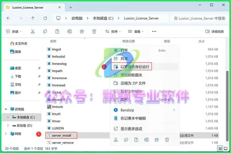Expand 本地磁盘 (C:) in the sidebar
Screen dimensions: 231x153
[x=8, y=117]
